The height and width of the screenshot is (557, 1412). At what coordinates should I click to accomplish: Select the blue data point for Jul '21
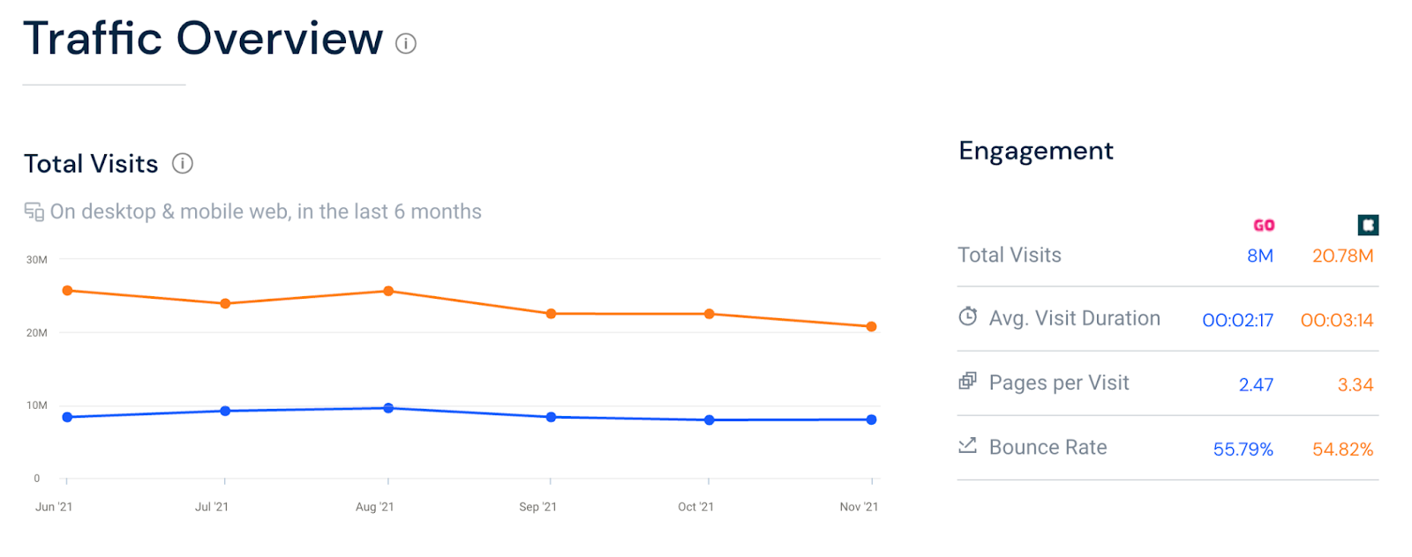(225, 411)
